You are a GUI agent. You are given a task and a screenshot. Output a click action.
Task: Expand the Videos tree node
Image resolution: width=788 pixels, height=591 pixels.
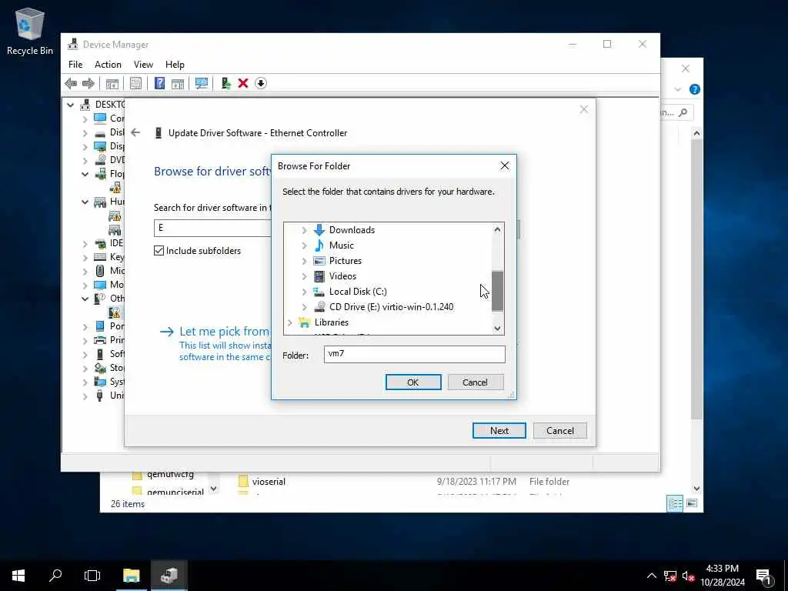pyautogui.click(x=304, y=276)
